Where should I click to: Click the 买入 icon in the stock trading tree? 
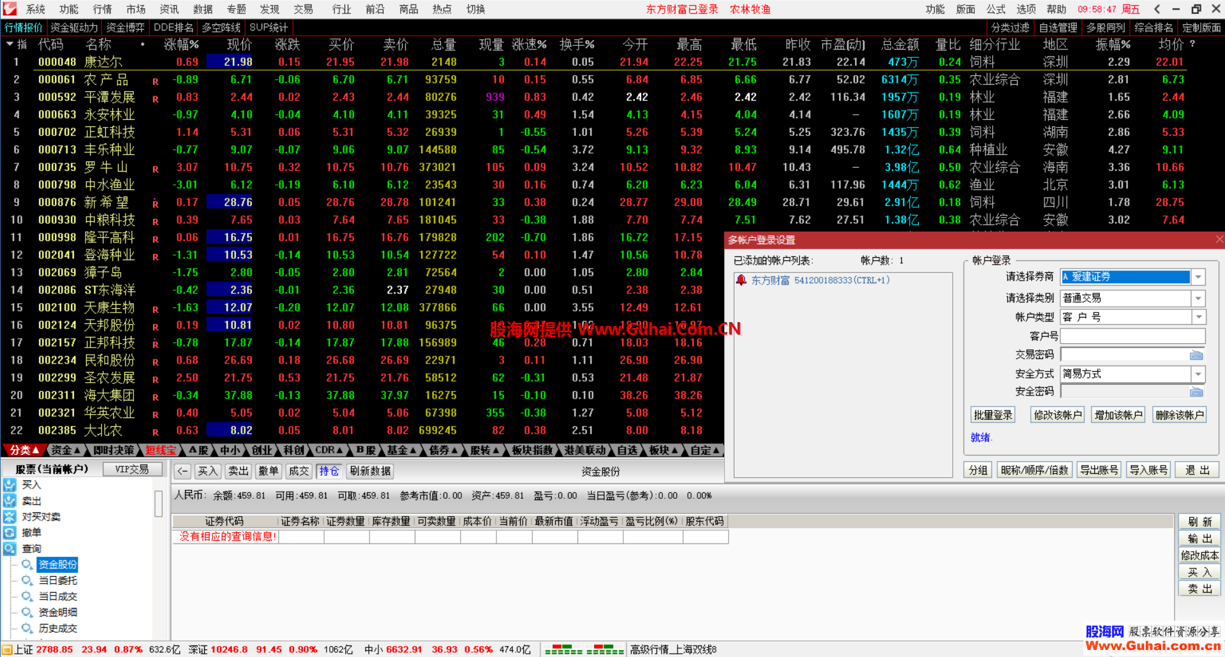(10, 485)
